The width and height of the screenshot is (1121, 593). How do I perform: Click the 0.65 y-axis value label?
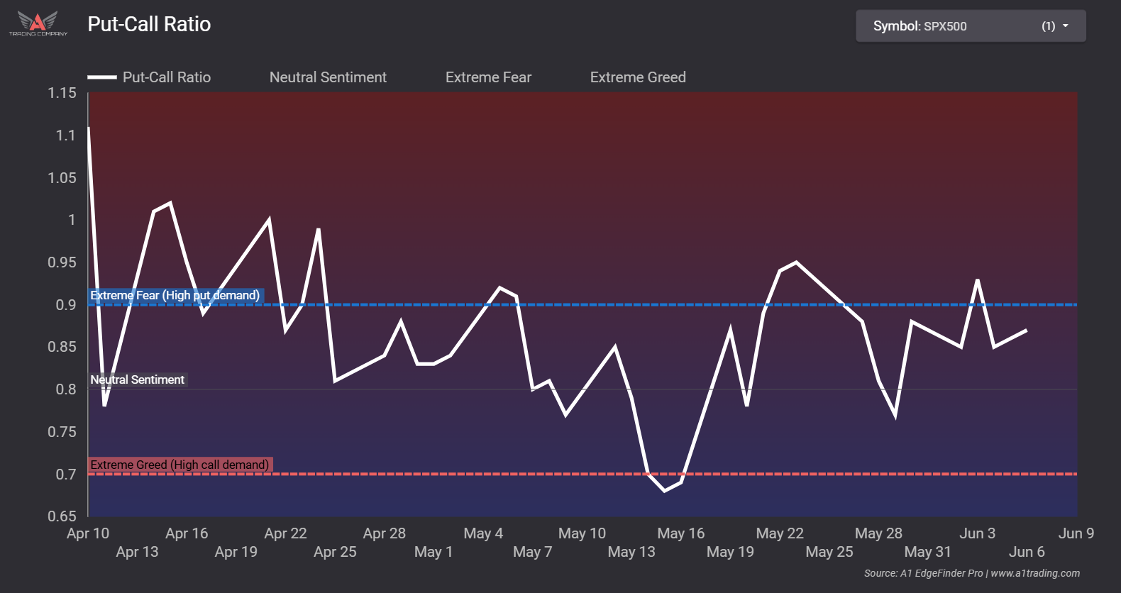(x=62, y=516)
